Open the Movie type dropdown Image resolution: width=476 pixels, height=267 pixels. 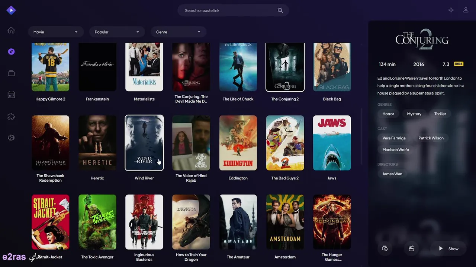[x=55, y=32]
